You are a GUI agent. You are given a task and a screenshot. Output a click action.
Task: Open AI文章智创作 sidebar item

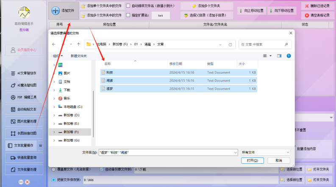24,73
